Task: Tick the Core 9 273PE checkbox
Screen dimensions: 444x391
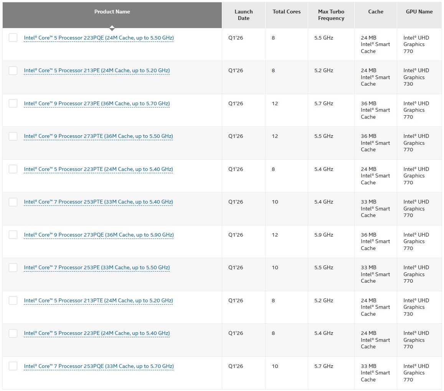Action: pos(13,103)
